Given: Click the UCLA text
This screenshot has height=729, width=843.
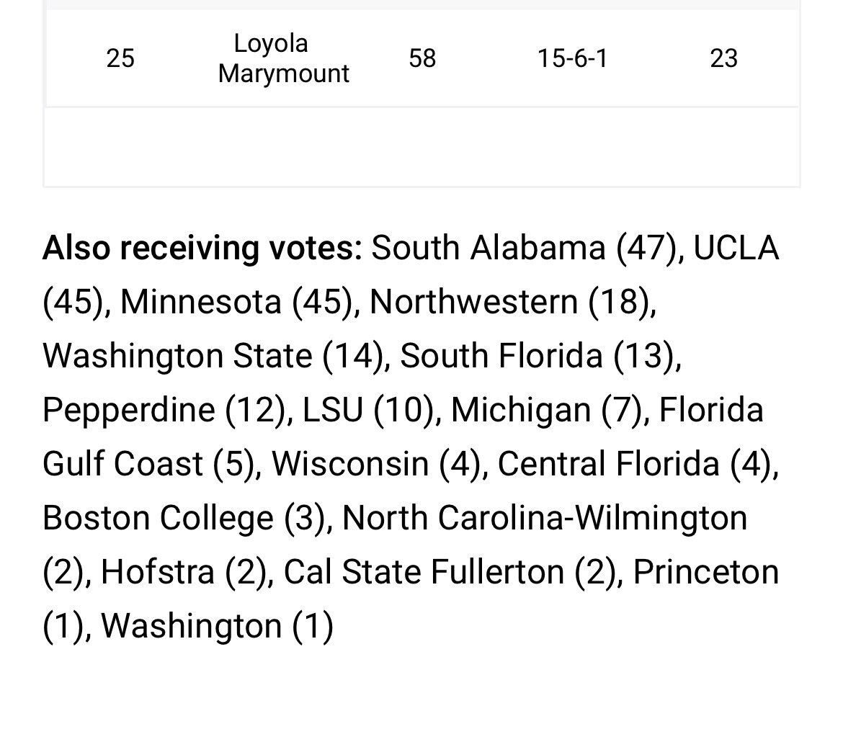Looking at the screenshot, I should coord(736,249).
